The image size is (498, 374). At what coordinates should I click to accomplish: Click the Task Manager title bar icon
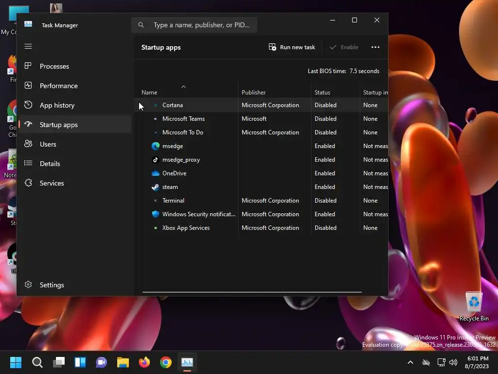28,24
